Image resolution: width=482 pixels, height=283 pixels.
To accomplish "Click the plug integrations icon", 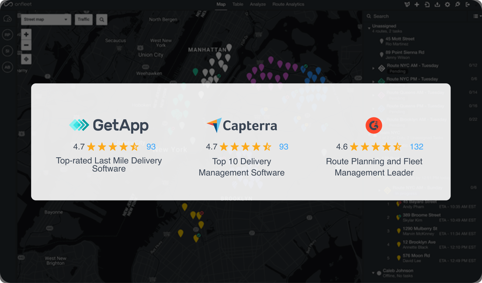I will click(x=458, y=5).
